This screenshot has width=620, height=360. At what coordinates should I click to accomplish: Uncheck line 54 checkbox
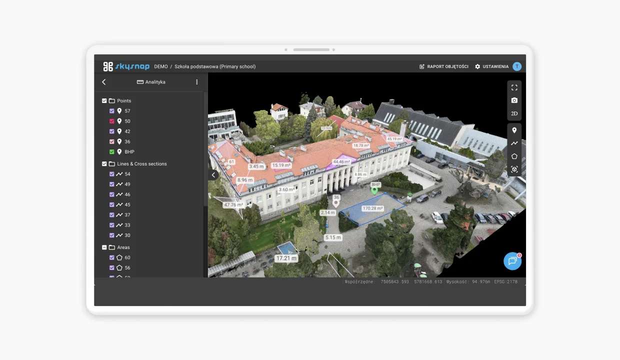pyautogui.click(x=112, y=174)
